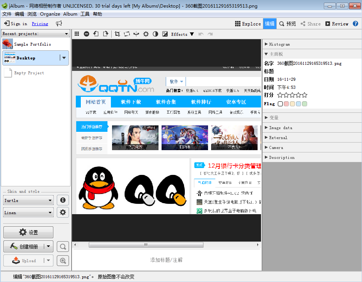362x282 pixels.
Task: Open the Album menu
Action: coord(70,14)
